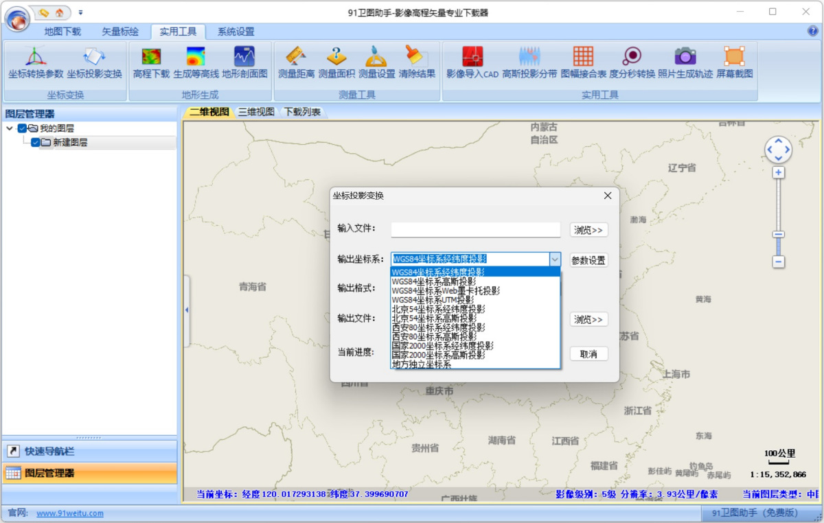Open the 下载列表 view tab
Screen dimensions: 824x523
[302, 112]
